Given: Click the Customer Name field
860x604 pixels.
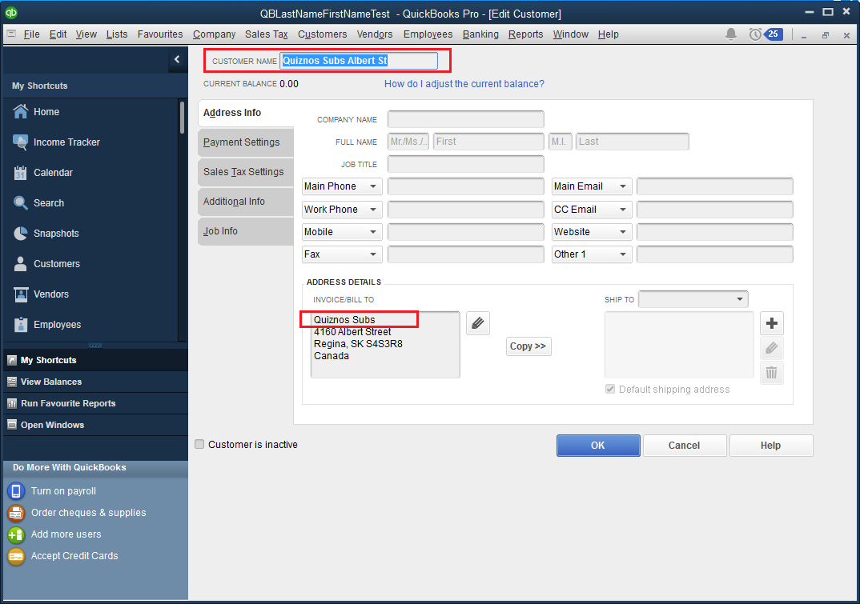Looking at the screenshot, I should tap(359, 61).
